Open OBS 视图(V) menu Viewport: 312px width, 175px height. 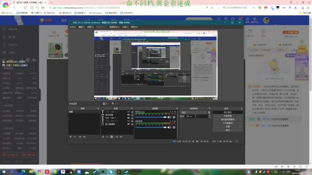(90, 27)
